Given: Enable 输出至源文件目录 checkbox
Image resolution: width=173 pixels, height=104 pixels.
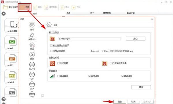Looking at the screenshot, I should pyautogui.click(x=51, y=46).
